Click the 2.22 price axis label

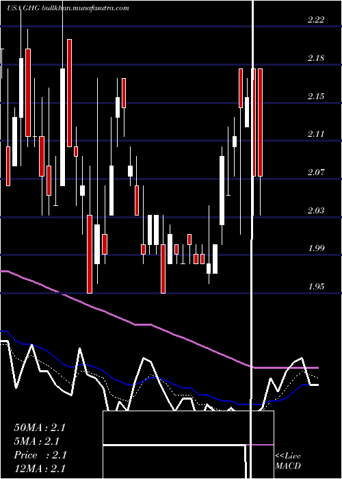[x=316, y=20]
